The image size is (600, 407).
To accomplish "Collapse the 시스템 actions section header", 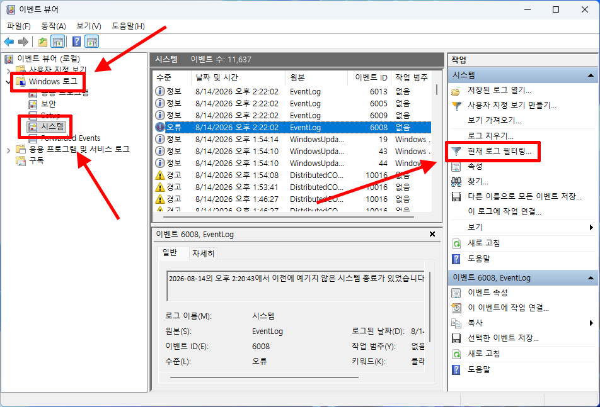I will (x=591, y=75).
